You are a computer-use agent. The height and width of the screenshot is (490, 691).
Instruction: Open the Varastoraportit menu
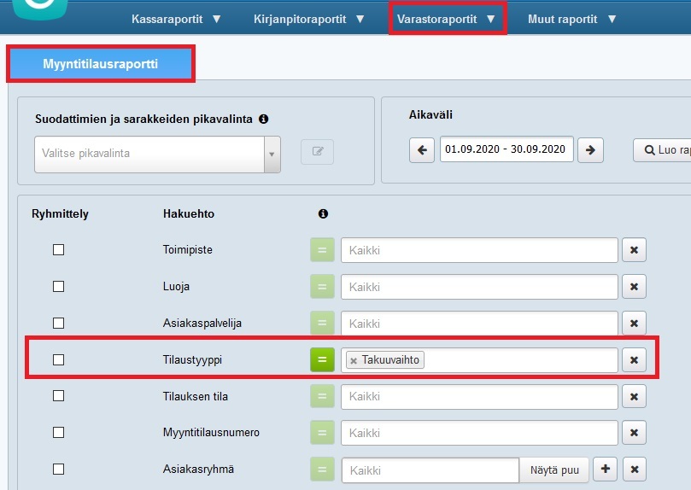coord(446,19)
